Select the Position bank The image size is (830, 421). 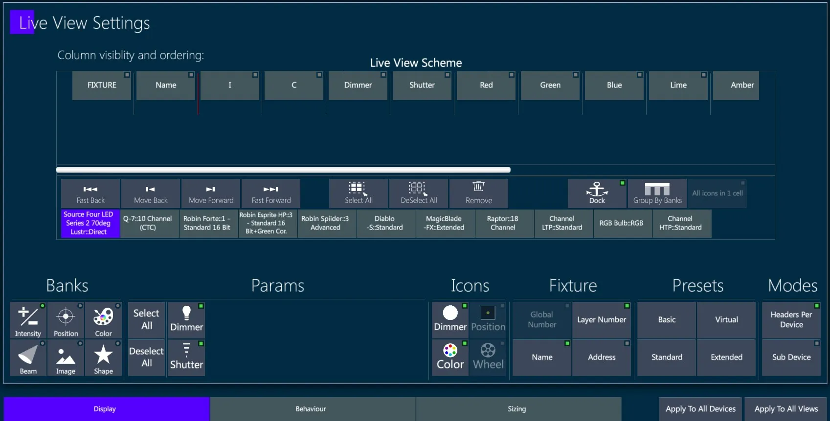[x=66, y=320]
